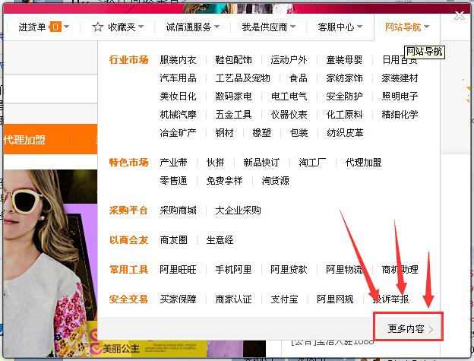Open the 橡塑 category
474x361 pixels.
coord(261,132)
